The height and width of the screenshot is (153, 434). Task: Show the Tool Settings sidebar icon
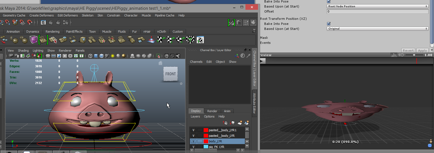[246, 23]
